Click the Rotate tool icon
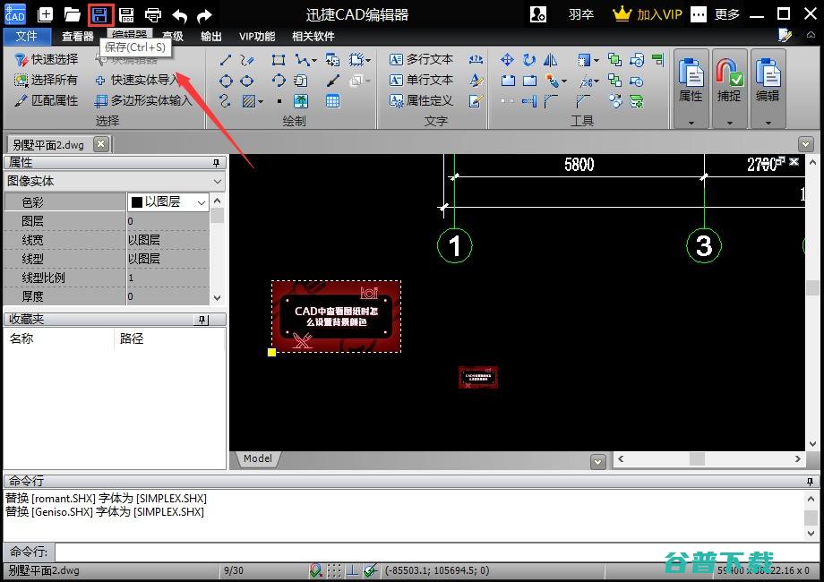 coord(528,59)
